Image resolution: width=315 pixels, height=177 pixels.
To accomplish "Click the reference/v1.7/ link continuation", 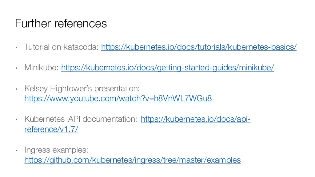I will click(51, 129).
